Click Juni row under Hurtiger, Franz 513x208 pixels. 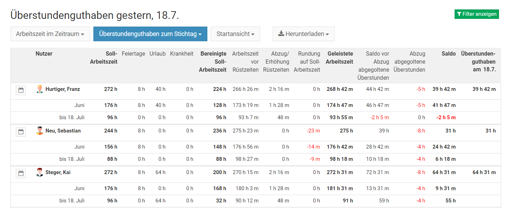[79, 105]
